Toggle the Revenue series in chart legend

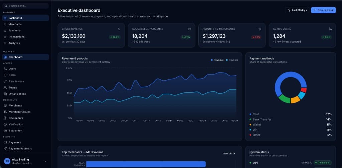217,60
